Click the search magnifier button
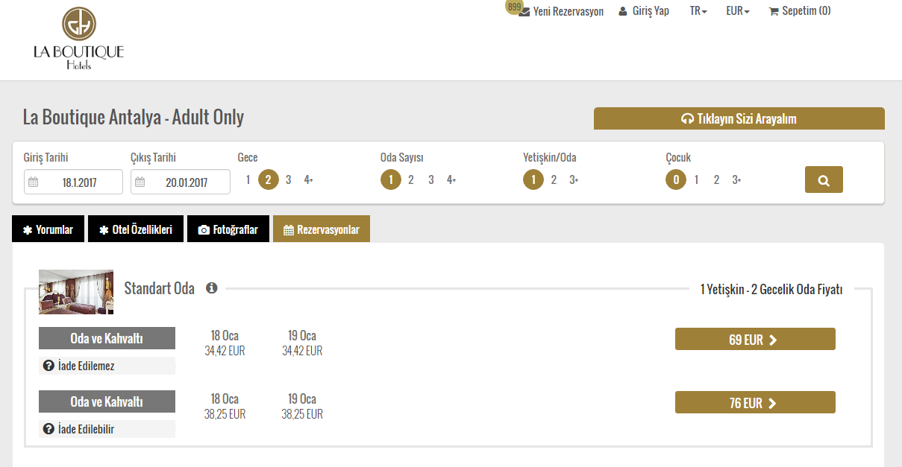 [824, 180]
